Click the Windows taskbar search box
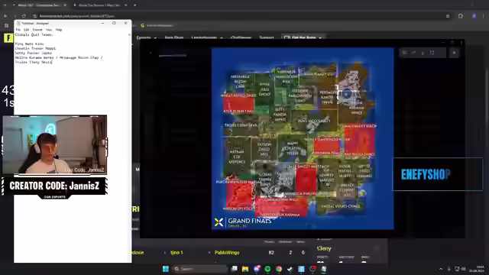The width and height of the screenshot is (489, 275). point(199,269)
